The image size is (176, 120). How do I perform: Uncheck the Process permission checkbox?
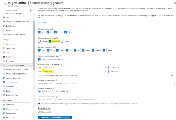[104, 50]
